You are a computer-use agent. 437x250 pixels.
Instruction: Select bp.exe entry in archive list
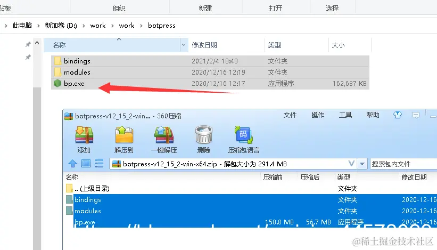[85, 222]
